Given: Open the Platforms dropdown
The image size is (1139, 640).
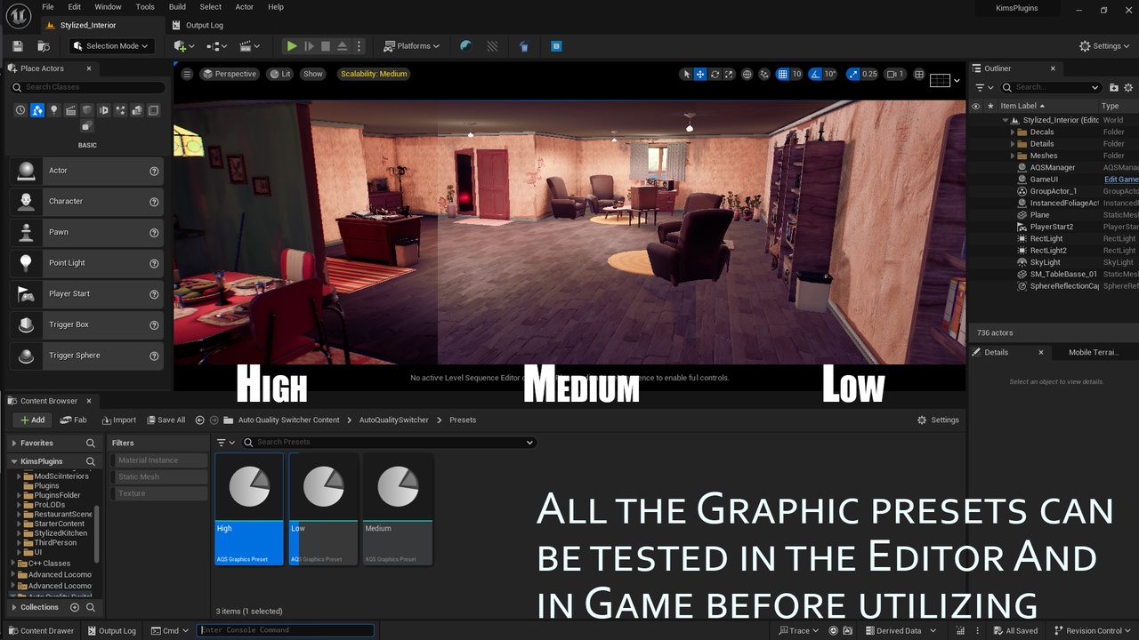Looking at the screenshot, I should (412, 46).
